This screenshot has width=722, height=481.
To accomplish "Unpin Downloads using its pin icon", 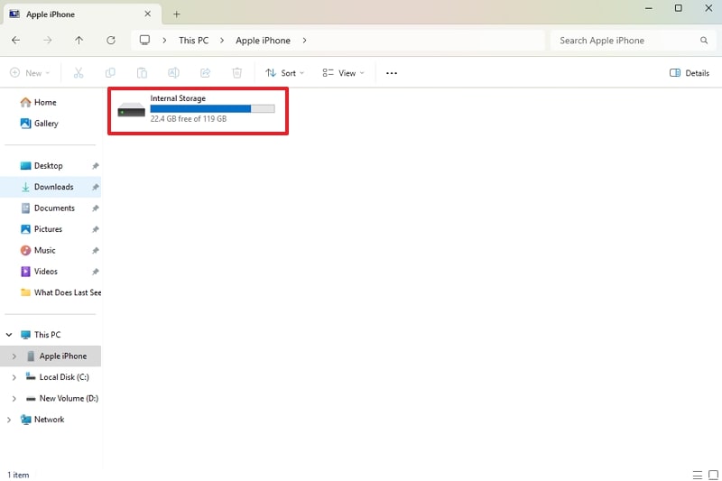I will (x=96, y=187).
